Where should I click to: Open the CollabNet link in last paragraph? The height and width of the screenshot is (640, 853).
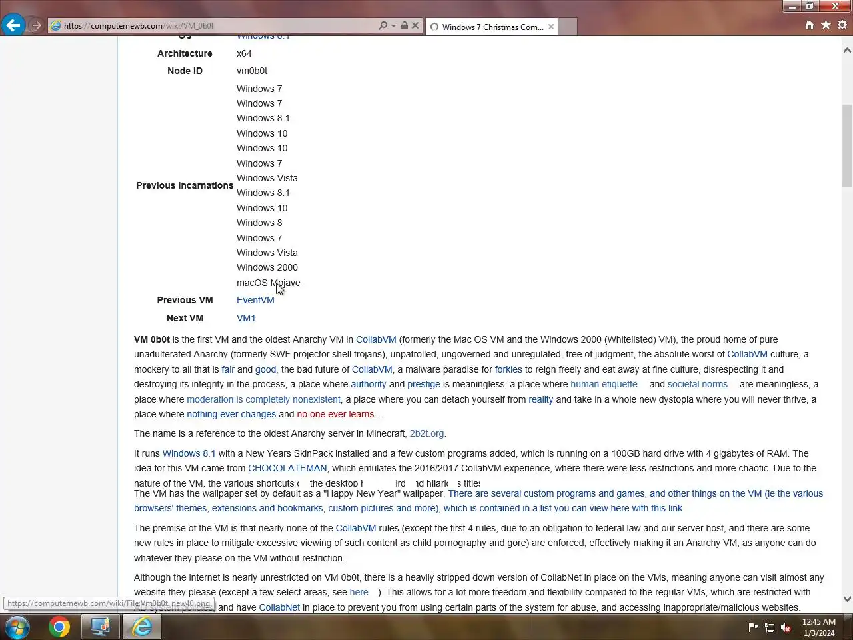coord(279,607)
